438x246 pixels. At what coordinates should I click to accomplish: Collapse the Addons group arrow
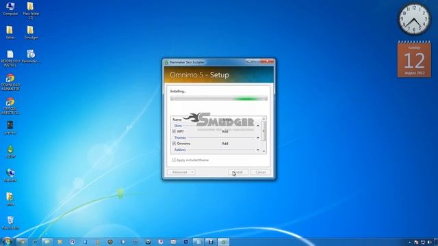pyautogui.click(x=258, y=150)
